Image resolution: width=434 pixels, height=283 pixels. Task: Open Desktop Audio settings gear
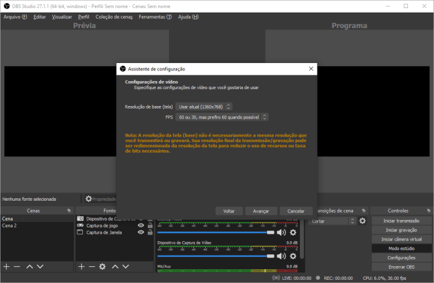(293, 233)
